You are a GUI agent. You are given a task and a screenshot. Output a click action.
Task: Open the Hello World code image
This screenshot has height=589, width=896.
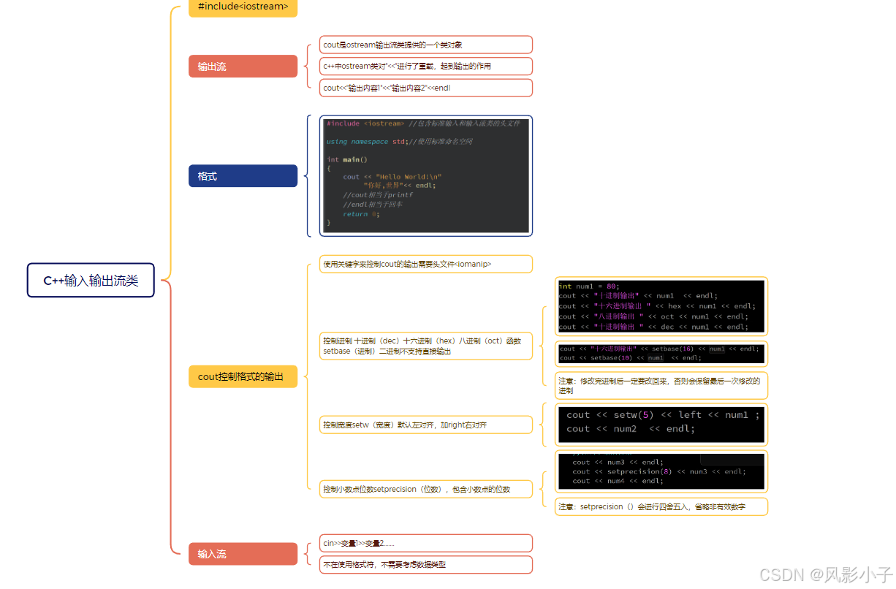[426, 176]
